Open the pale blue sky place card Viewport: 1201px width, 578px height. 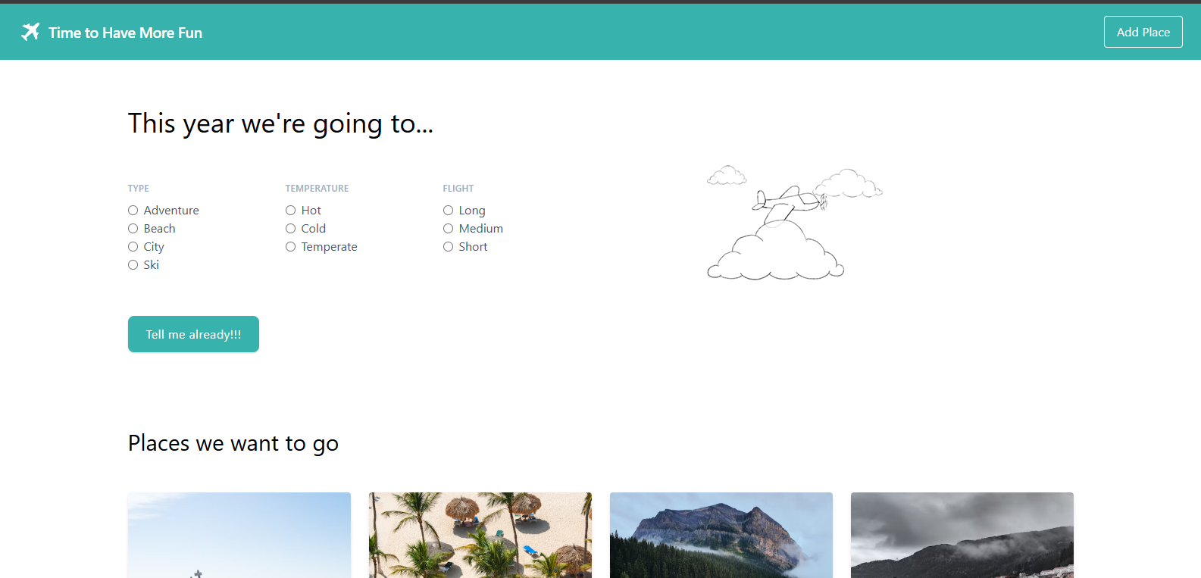pyautogui.click(x=239, y=535)
